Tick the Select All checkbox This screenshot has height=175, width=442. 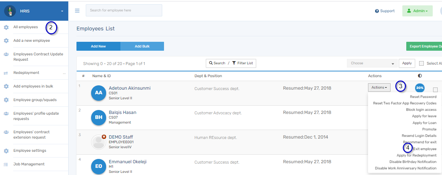pyautogui.click(x=421, y=64)
